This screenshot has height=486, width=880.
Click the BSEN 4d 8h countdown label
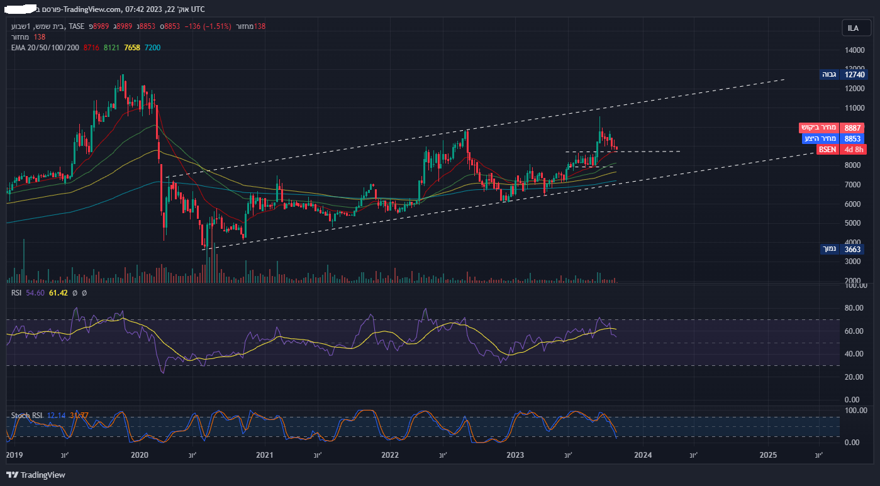pyautogui.click(x=842, y=149)
